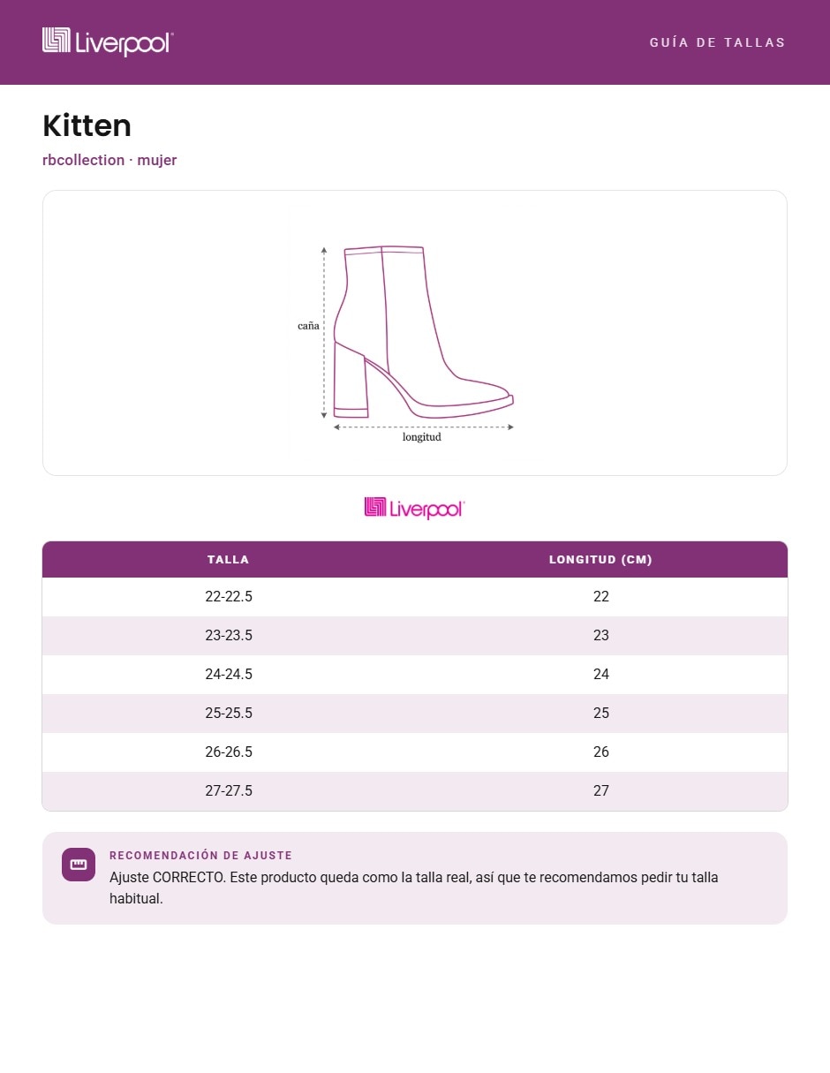
Task: Select the 25-25.5 size row
Action: click(x=415, y=714)
